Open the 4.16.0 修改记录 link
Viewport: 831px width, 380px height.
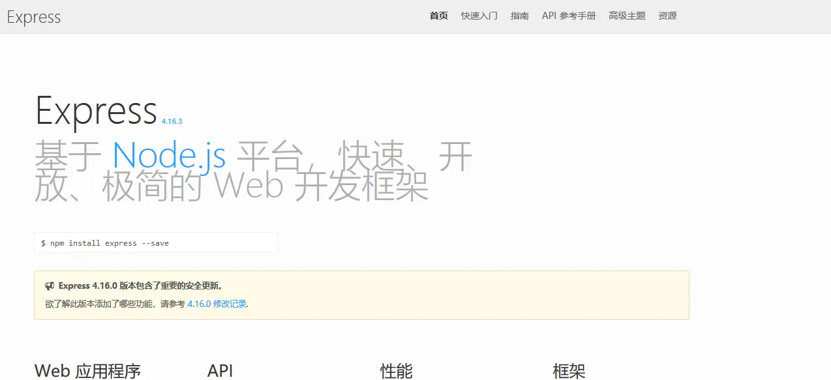click(x=217, y=304)
